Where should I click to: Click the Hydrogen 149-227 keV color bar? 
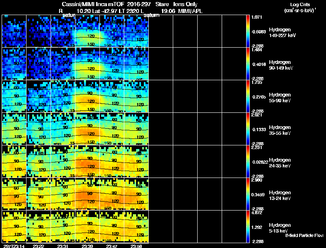coord(248,31)
